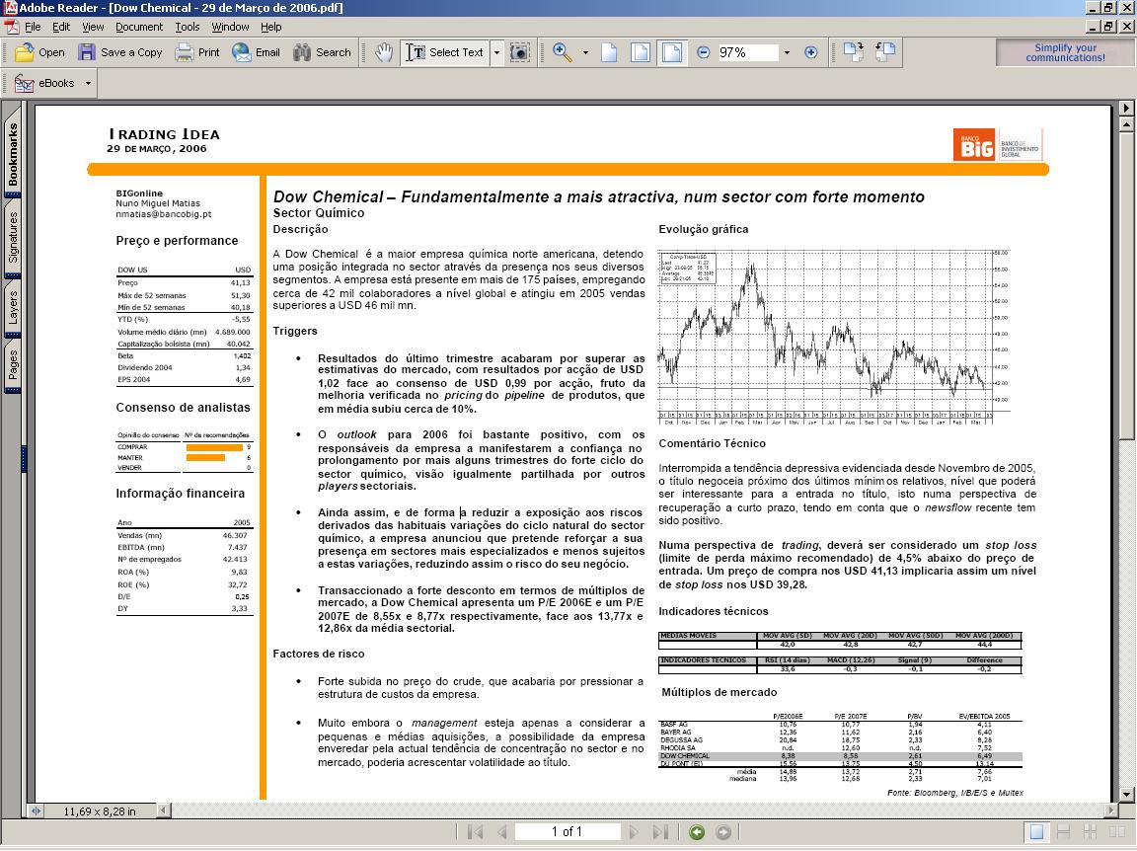Viewport: 1137px width, 851px height.
Task: Open the Search binoculars tool
Action: point(322,52)
